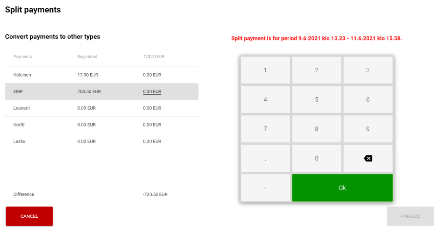This screenshot has height=229, width=439.
Task: Tap number 3 on the keypad
Action: click(368, 70)
